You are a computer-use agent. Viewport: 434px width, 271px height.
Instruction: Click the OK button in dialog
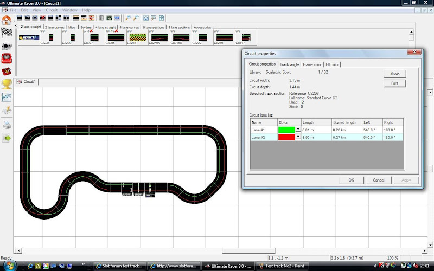(x=351, y=180)
